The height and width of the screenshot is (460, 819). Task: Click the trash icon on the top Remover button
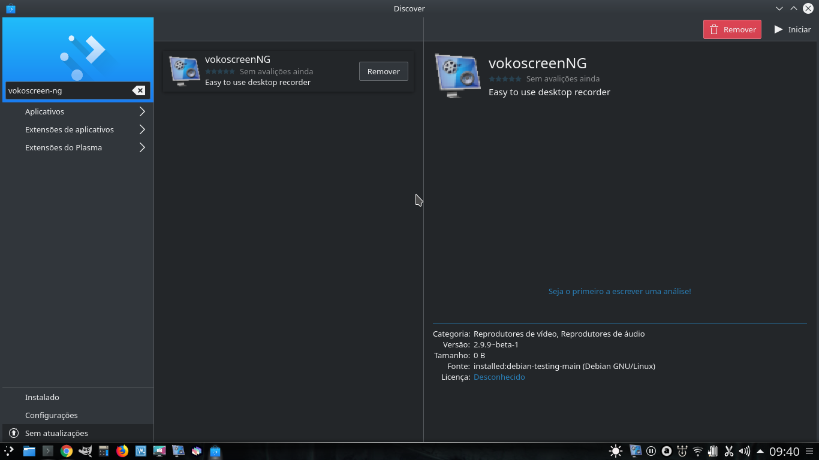pos(714,29)
